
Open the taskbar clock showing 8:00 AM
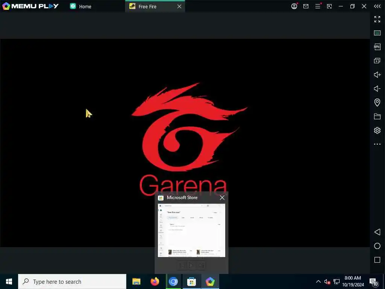[x=353, y=281]
